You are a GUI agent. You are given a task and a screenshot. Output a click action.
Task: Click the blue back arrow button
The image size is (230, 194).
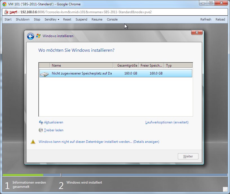pos(30,36)
